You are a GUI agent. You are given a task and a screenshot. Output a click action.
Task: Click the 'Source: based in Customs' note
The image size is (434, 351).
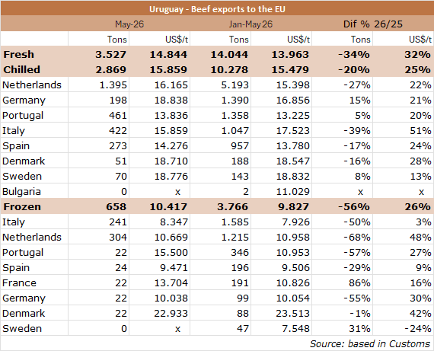pos(370,343)
